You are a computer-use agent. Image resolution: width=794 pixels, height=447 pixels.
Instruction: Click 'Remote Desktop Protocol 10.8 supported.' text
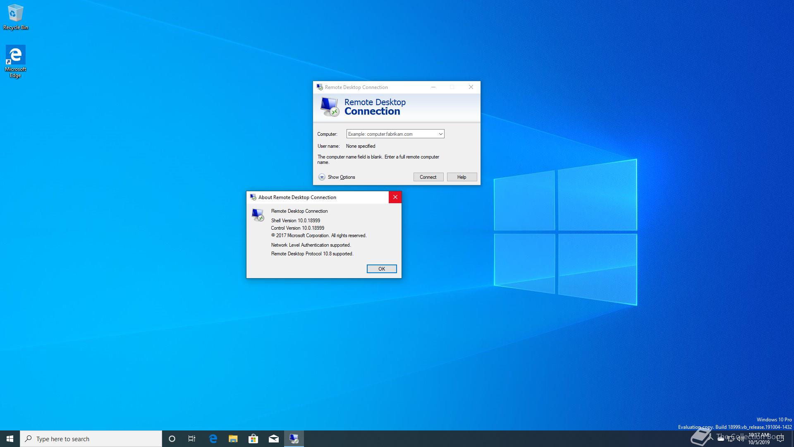[312, 254]
